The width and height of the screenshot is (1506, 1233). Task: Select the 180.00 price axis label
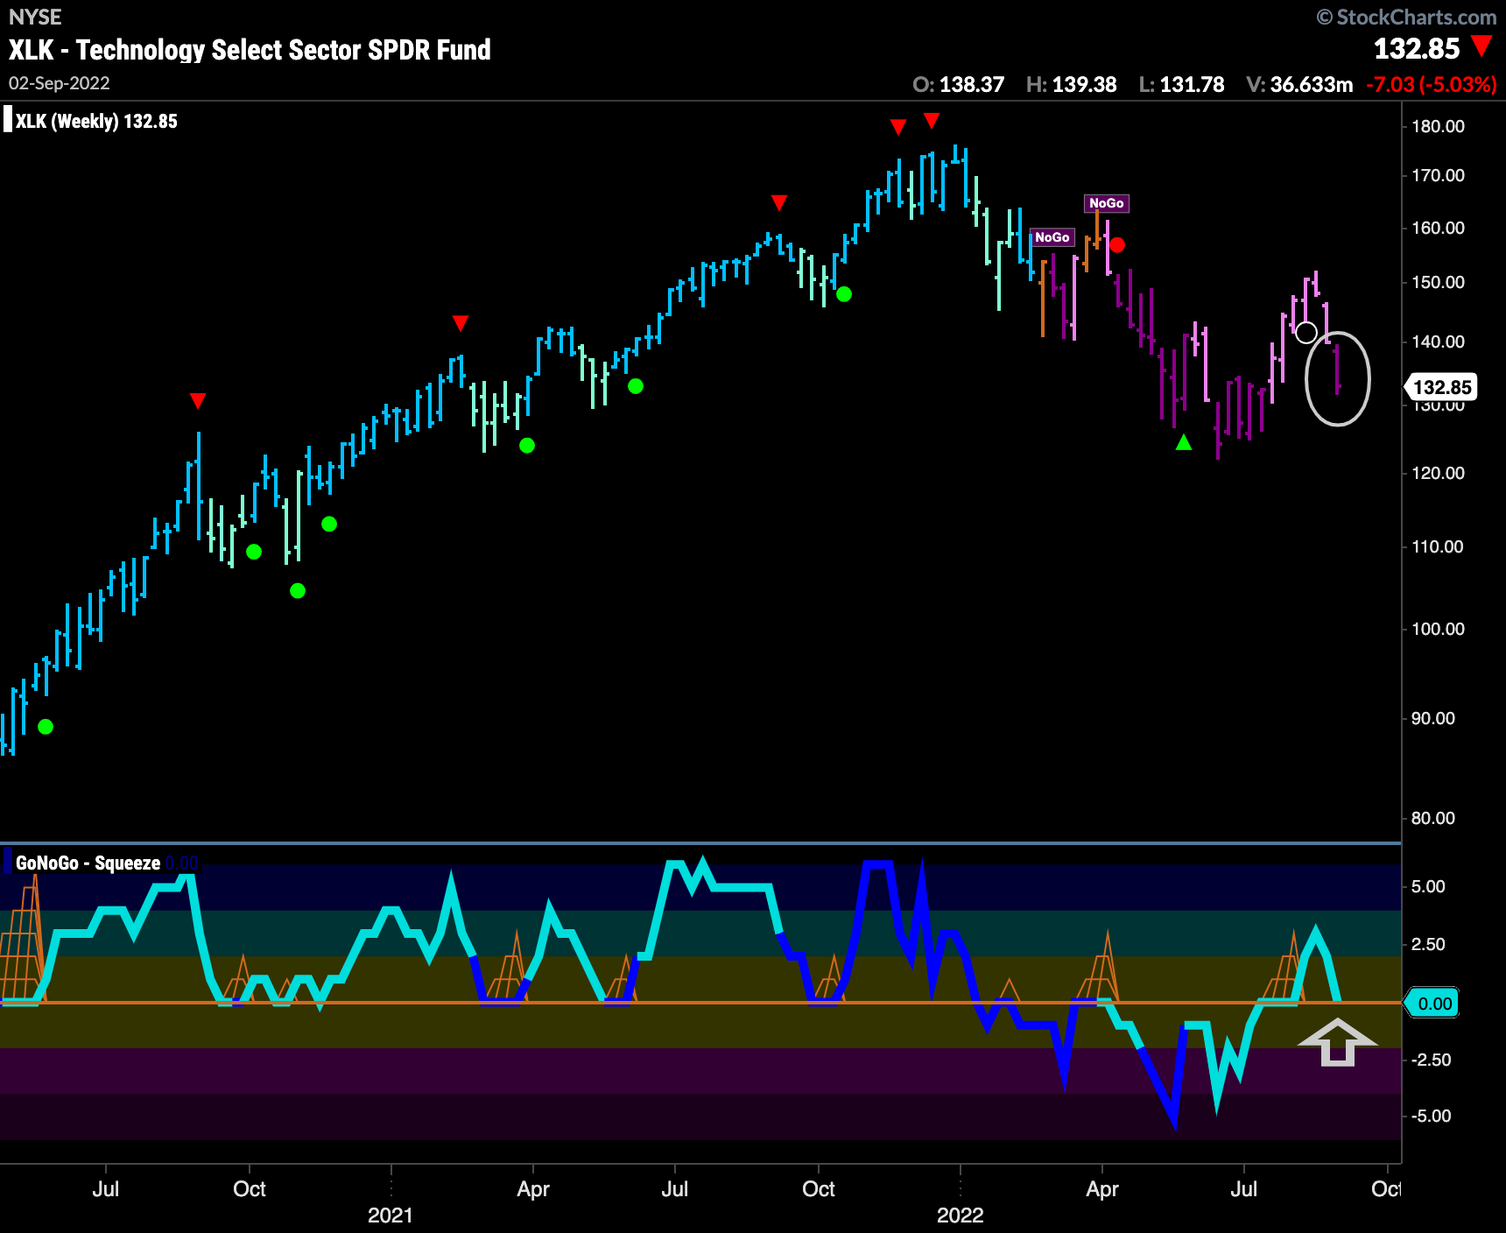click(x=1438, y=126)
